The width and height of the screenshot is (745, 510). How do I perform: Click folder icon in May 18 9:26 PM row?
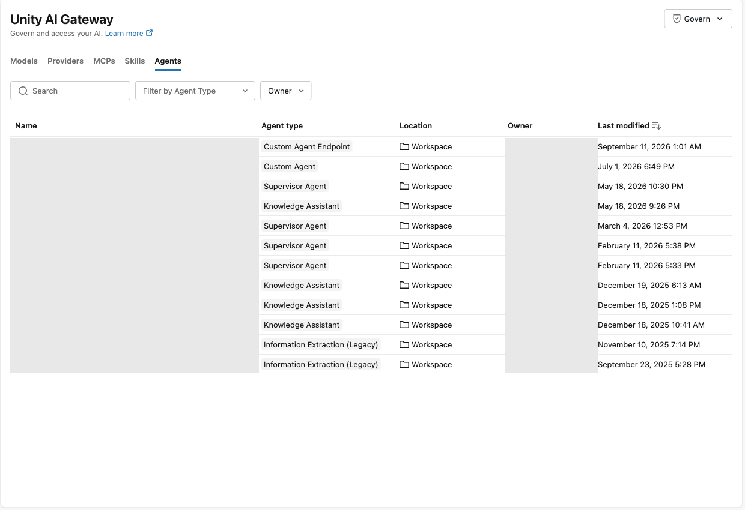(404, 206)
